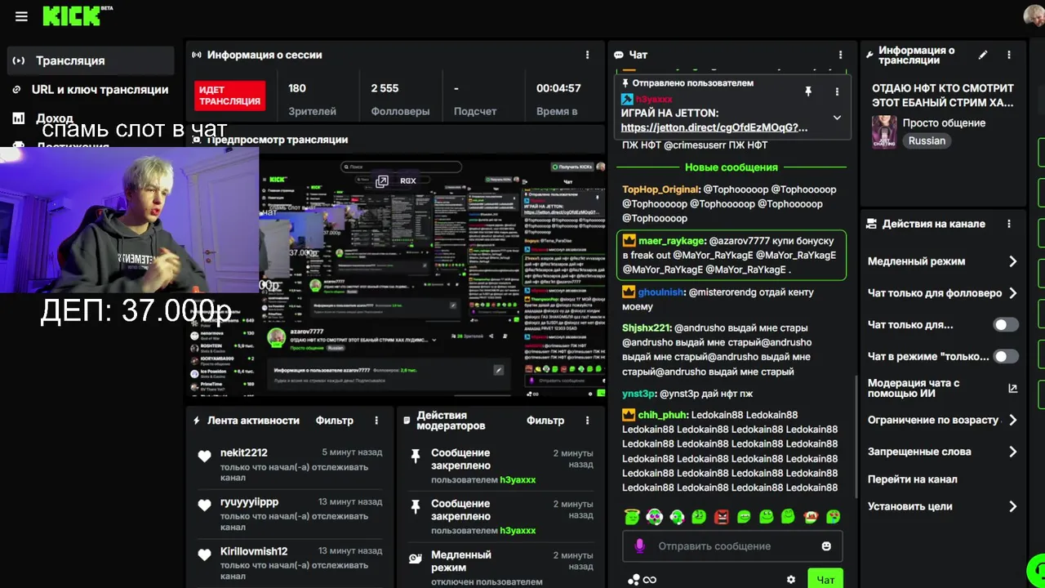The height and width of the screenshot is (588, 1045).
Task: Click the 00:04:57 stream time
Action: pyautogui.click(x=558, y=88)
